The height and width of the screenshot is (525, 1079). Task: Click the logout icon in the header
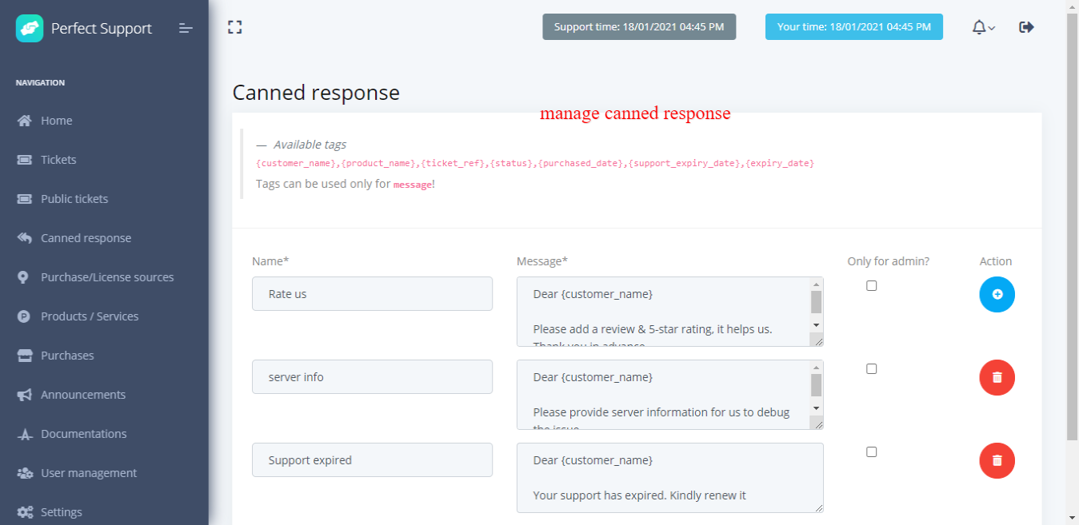point(1026,27)
